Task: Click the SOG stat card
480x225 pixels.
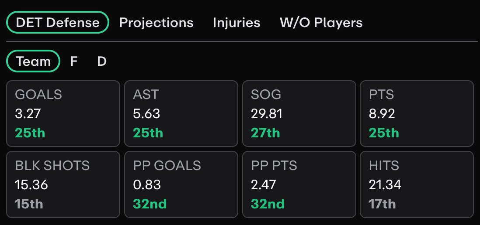Action: click(299, 113)
